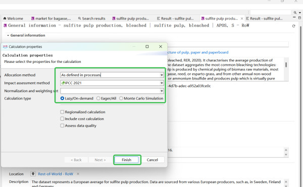Enable the Include cost calculation checkbox
Viewport: 303px width, 187px height.
(x=62, y=119)
